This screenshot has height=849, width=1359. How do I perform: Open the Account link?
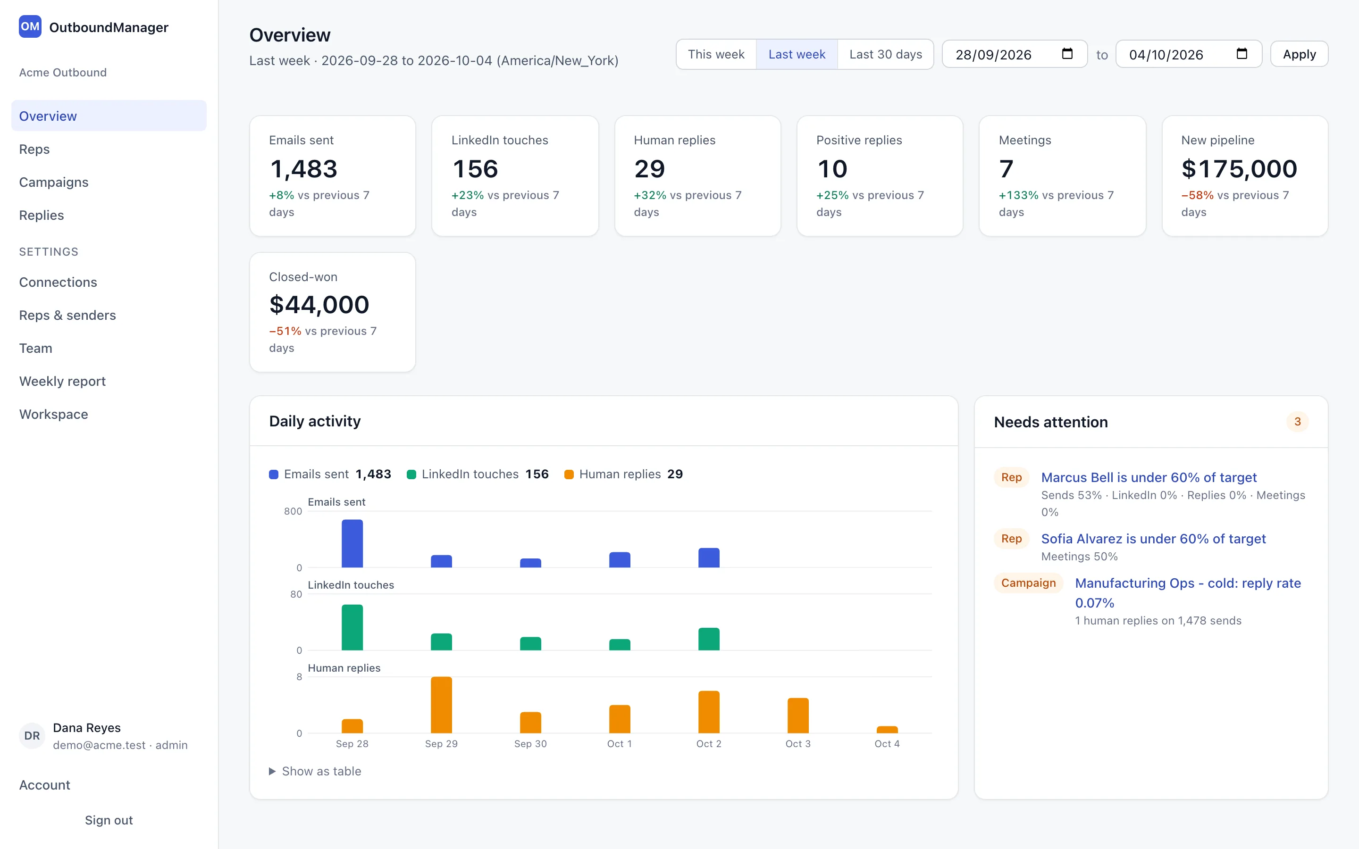109,785
